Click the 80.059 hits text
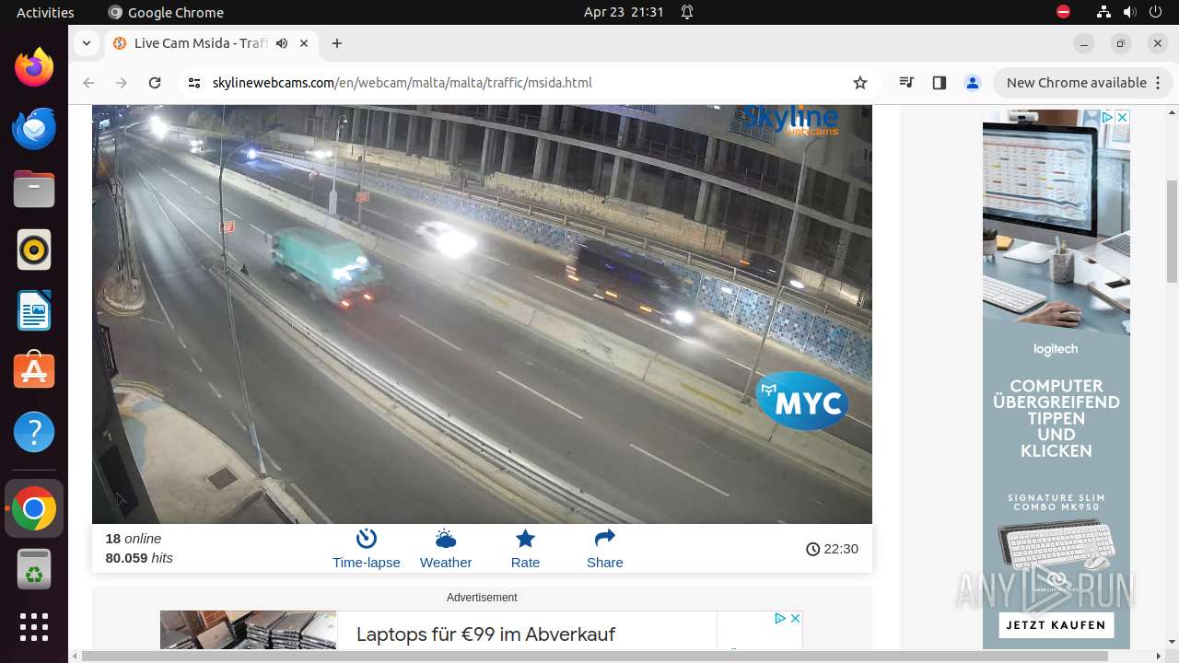The image size is (1179, 663). (x=139, y=558)
